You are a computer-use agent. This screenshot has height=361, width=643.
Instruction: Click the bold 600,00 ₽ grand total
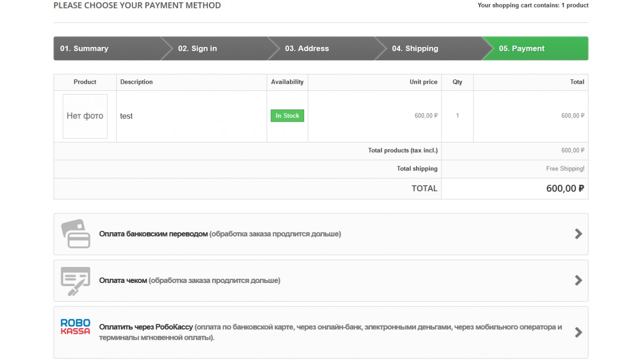(565, 188)
